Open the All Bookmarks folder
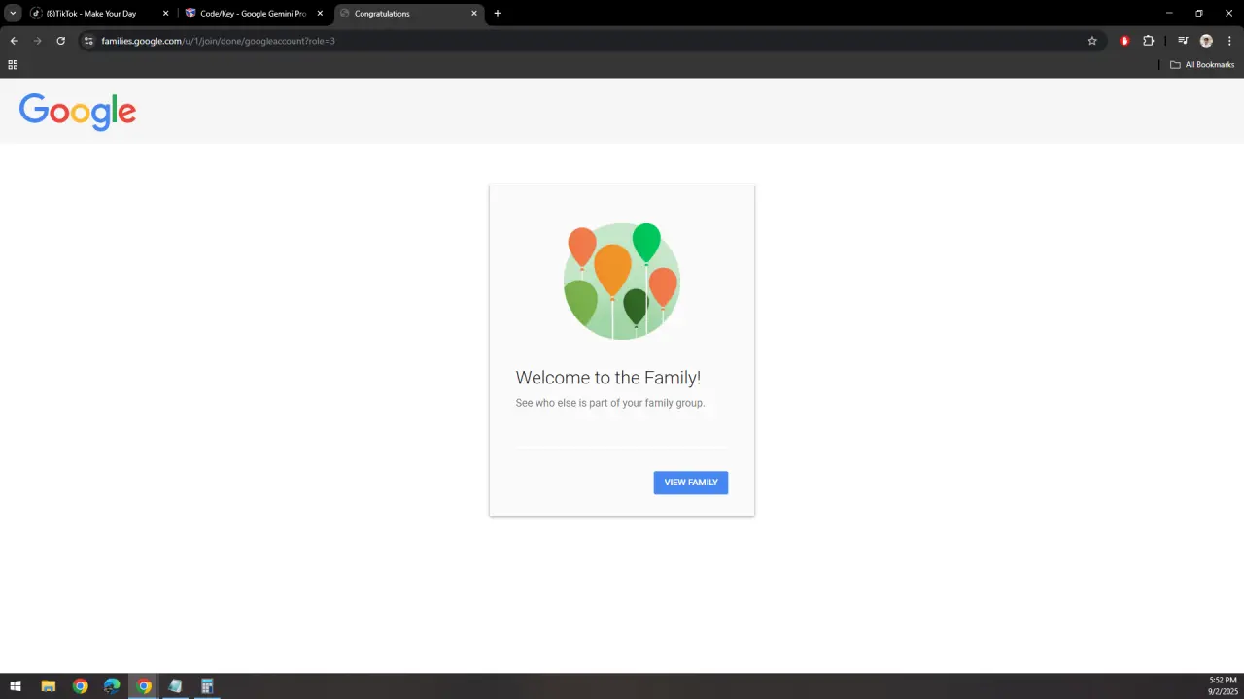The width and height of the screenshot is (1244, 699). point(1202,65)
